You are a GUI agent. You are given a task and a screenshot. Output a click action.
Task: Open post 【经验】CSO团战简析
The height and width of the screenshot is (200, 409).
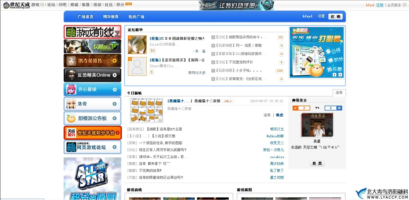point(177,38)
